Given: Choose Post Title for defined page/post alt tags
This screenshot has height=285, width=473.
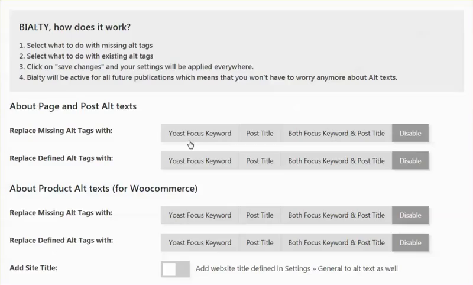Looking at the screenshot, I should [x=260, y=160].
